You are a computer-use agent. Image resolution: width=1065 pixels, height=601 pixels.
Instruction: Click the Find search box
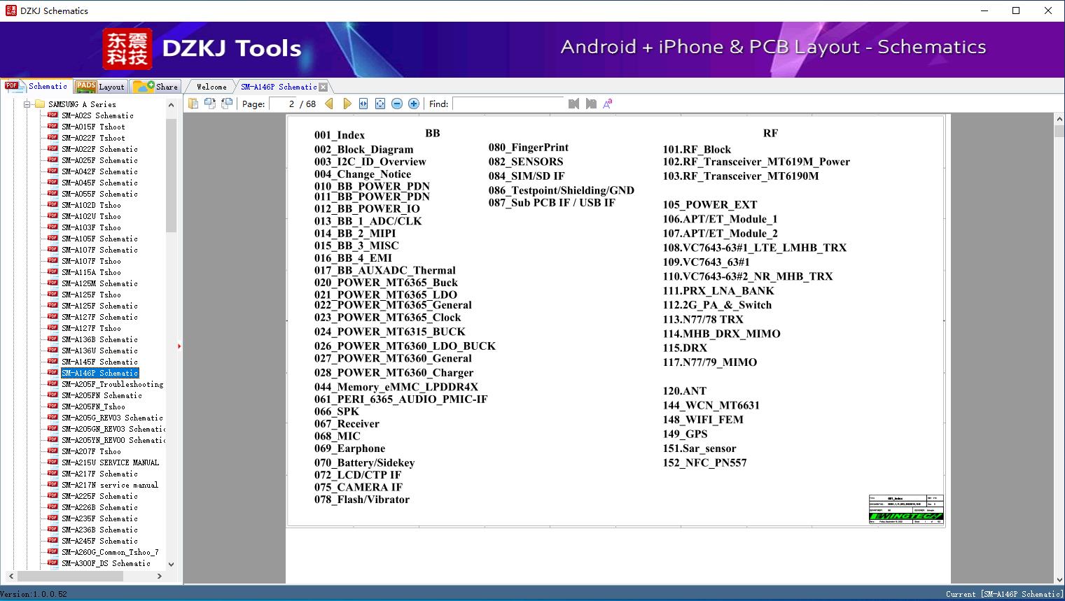coord(508,104)
